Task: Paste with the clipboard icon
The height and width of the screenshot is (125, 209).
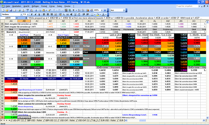Action: tap(44, 10)
